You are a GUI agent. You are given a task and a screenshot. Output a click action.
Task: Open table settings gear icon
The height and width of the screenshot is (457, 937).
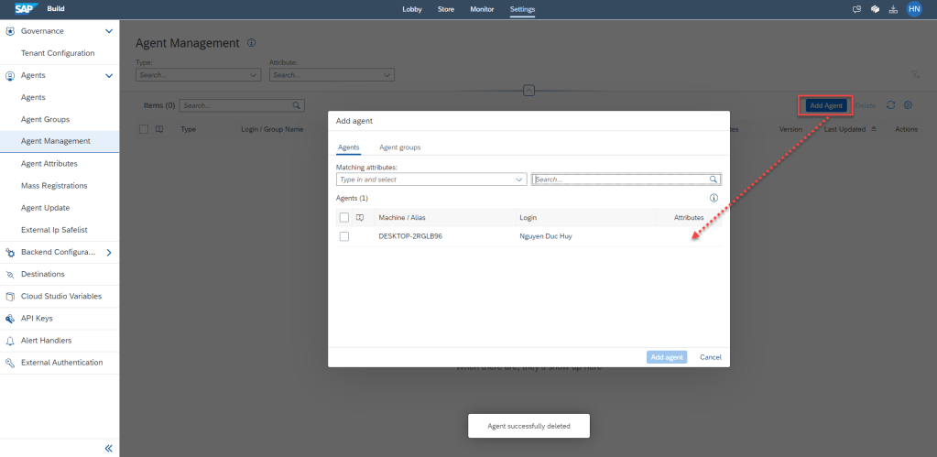click(908, 105)
